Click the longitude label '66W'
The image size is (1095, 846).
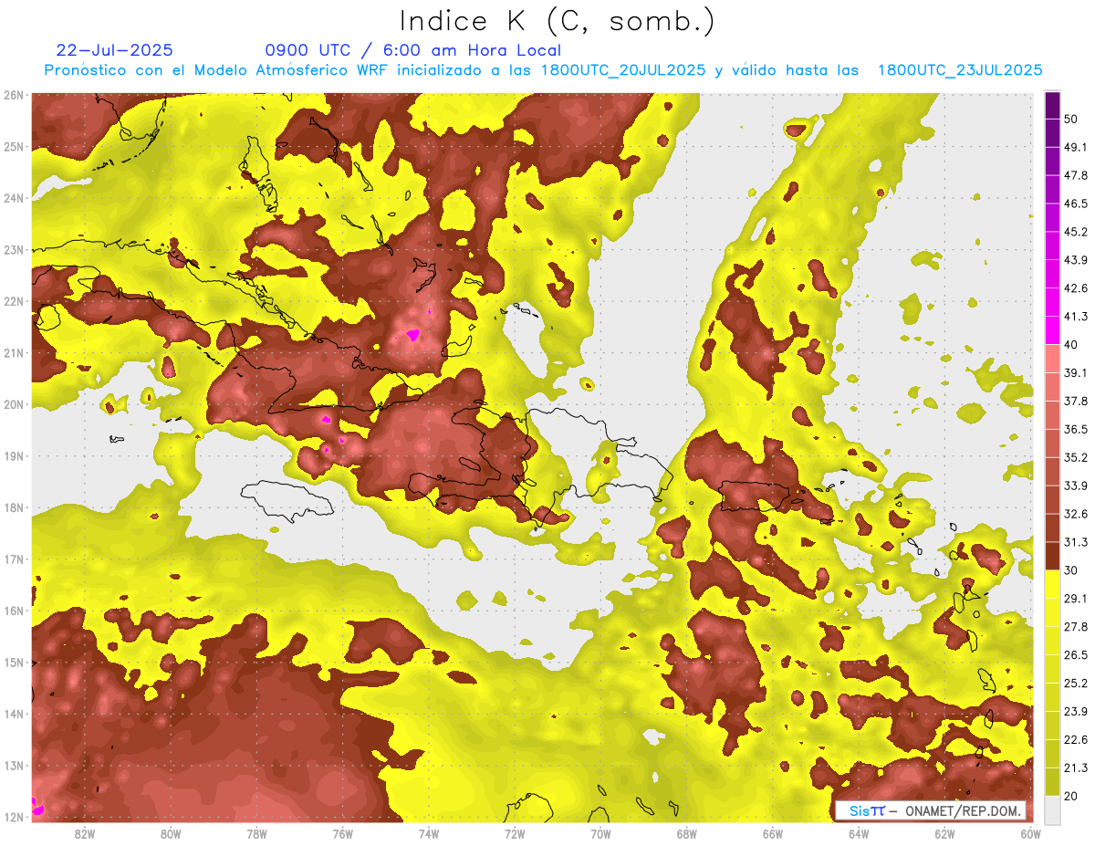pos(773,833)
